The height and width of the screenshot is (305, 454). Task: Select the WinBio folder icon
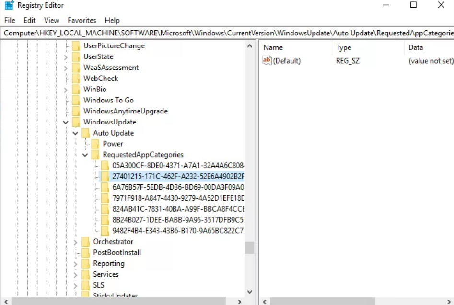tap(76, 90)
